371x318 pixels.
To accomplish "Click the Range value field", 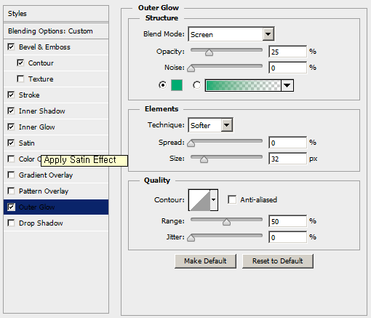I will point(287,221).
